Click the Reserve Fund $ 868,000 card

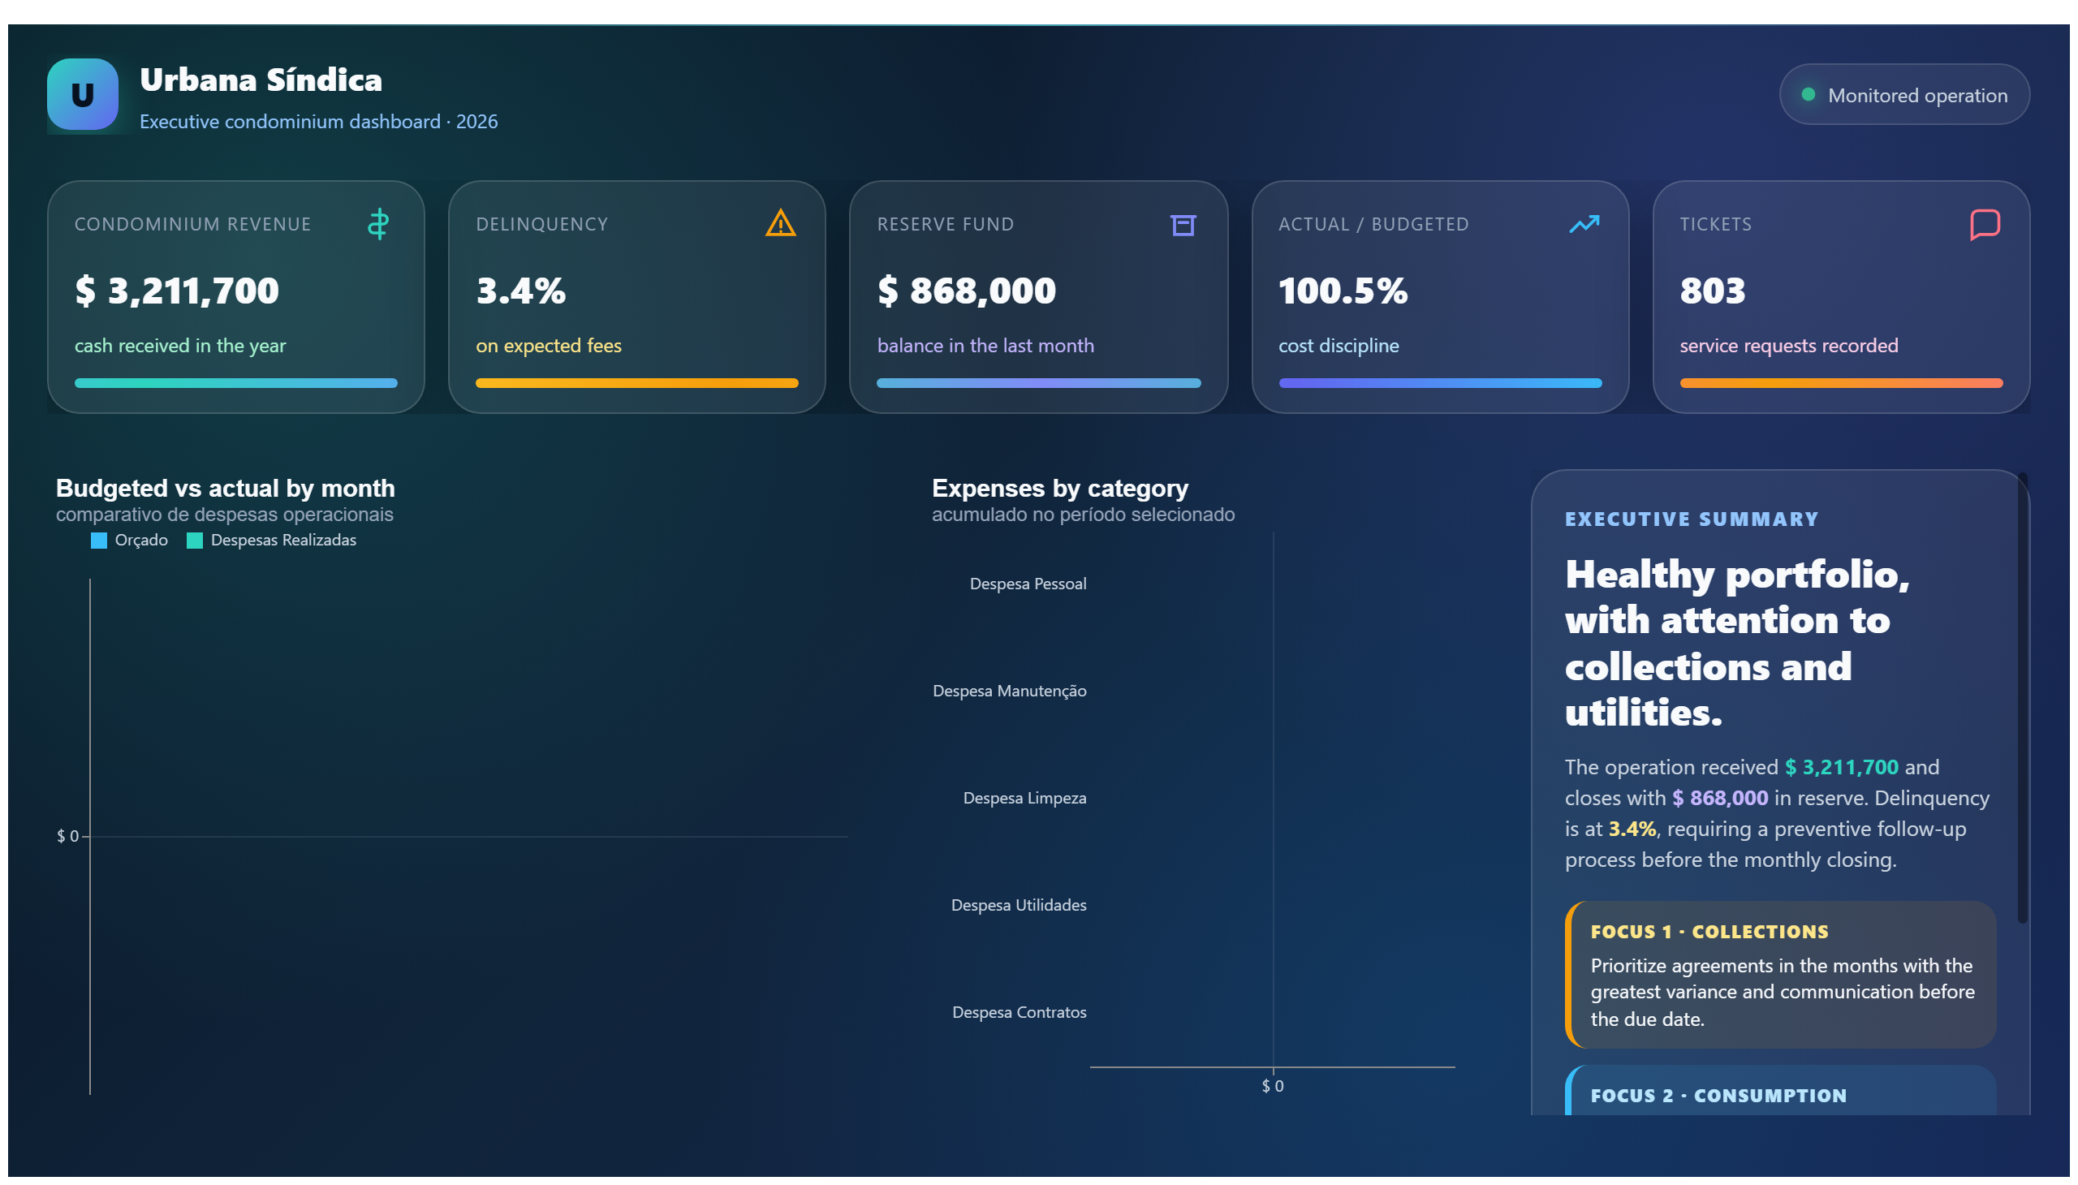(1037, 297)
